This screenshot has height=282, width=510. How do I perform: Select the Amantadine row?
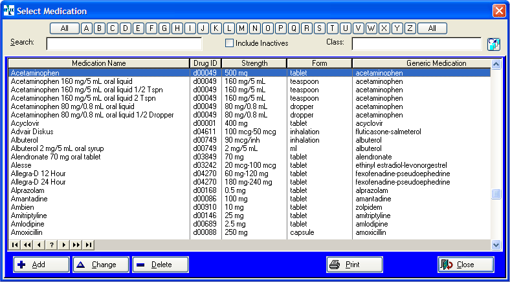[x=249, y=199]
